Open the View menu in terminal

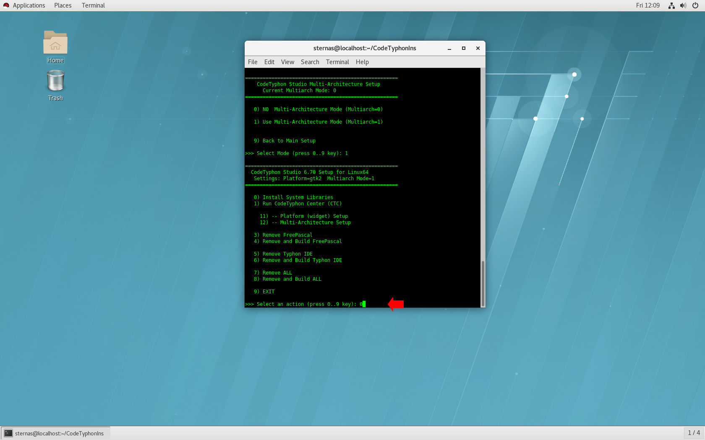point(287,62)
